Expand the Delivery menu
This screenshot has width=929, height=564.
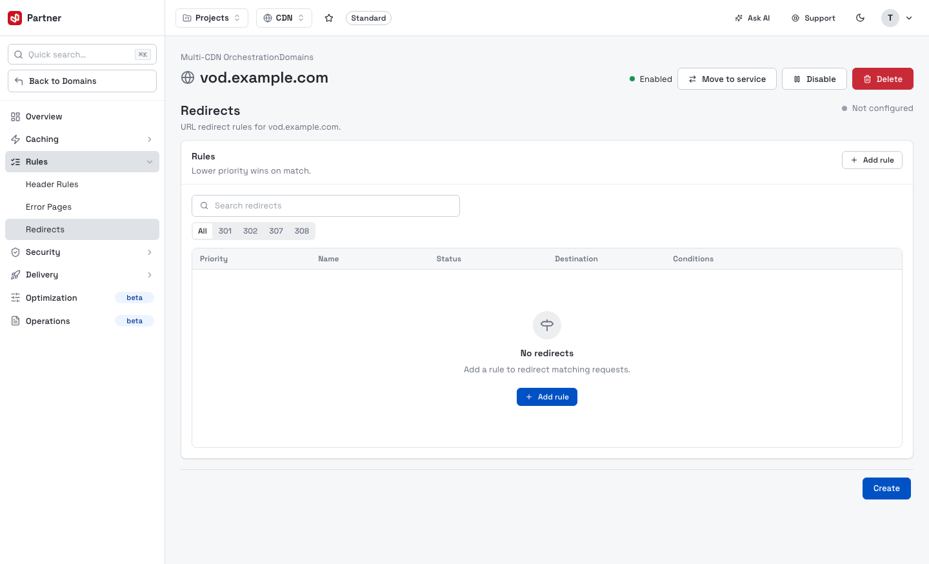(x=82, y=275)
